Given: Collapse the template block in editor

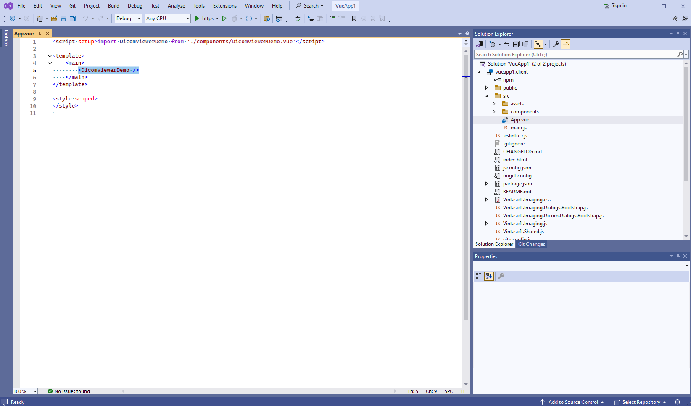Looking at the screenshot, I should [50, 56].
